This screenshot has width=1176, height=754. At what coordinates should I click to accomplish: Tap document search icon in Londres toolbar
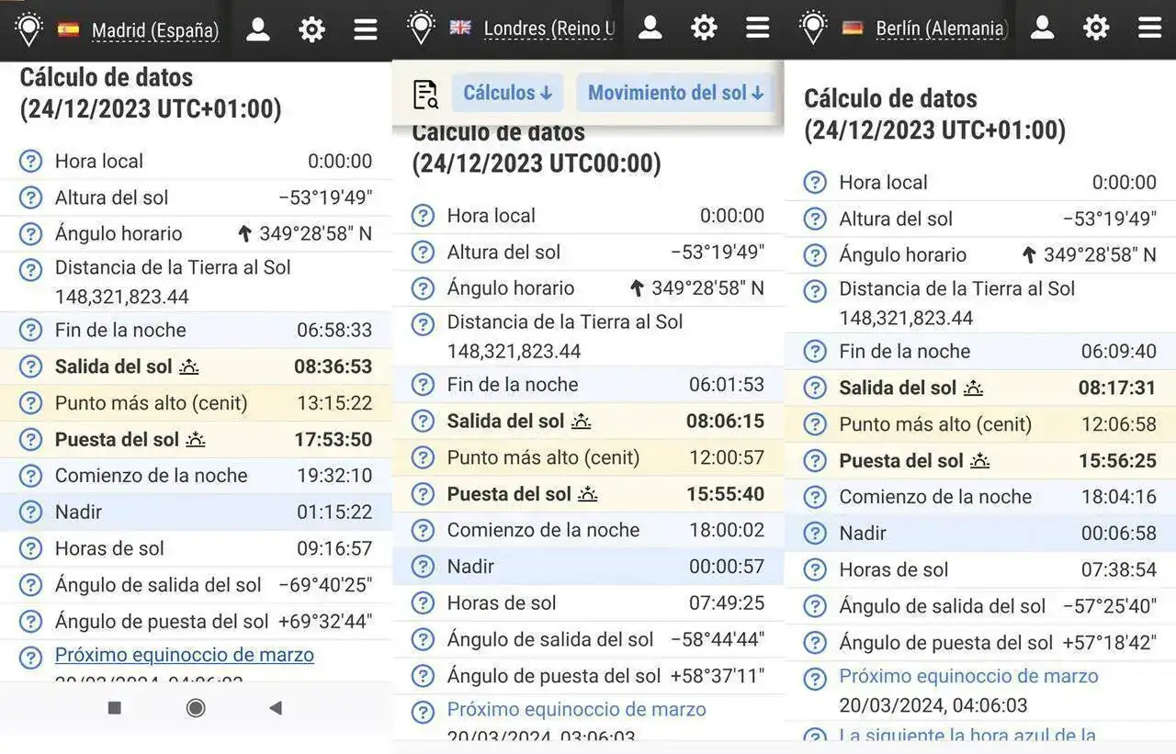coord(425,94)
